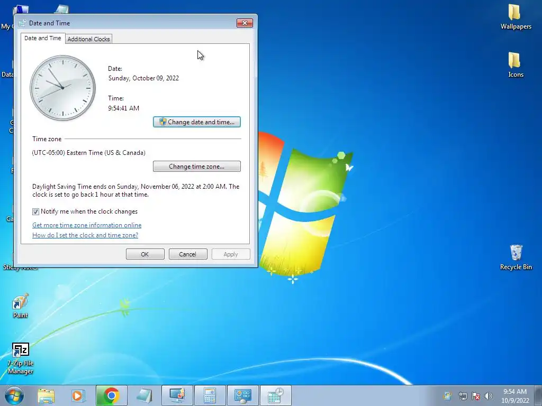542x406 pixels.
Task: Select the Date and Time tab
Action: pos(42,38)
